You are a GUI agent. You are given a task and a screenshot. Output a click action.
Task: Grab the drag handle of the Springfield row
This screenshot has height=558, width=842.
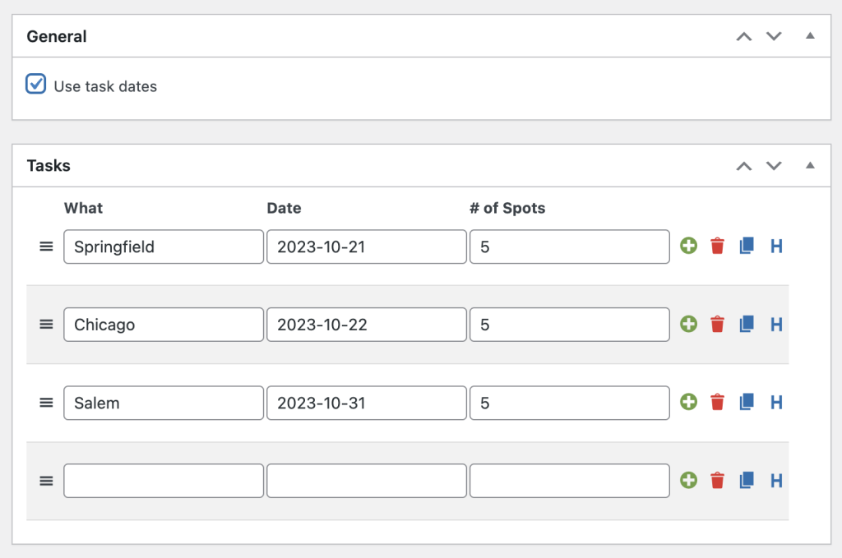(46, 247)
